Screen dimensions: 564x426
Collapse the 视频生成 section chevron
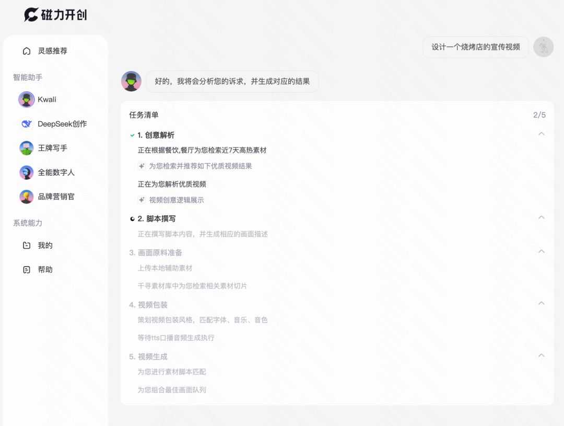click(542, 355)
